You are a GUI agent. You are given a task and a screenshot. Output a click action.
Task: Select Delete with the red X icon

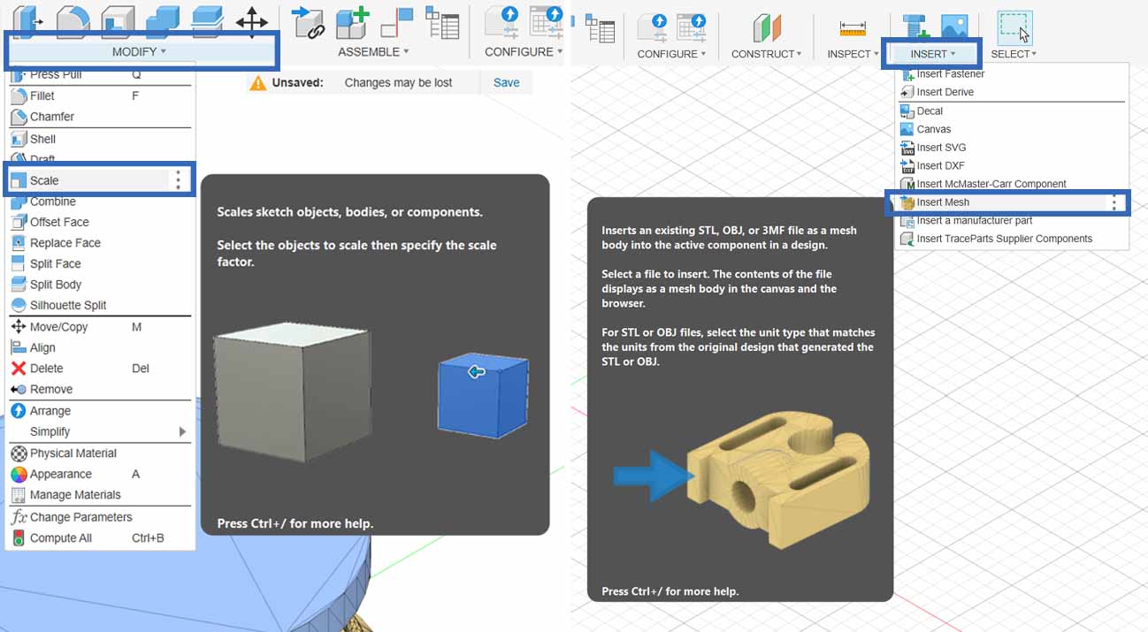46,369
